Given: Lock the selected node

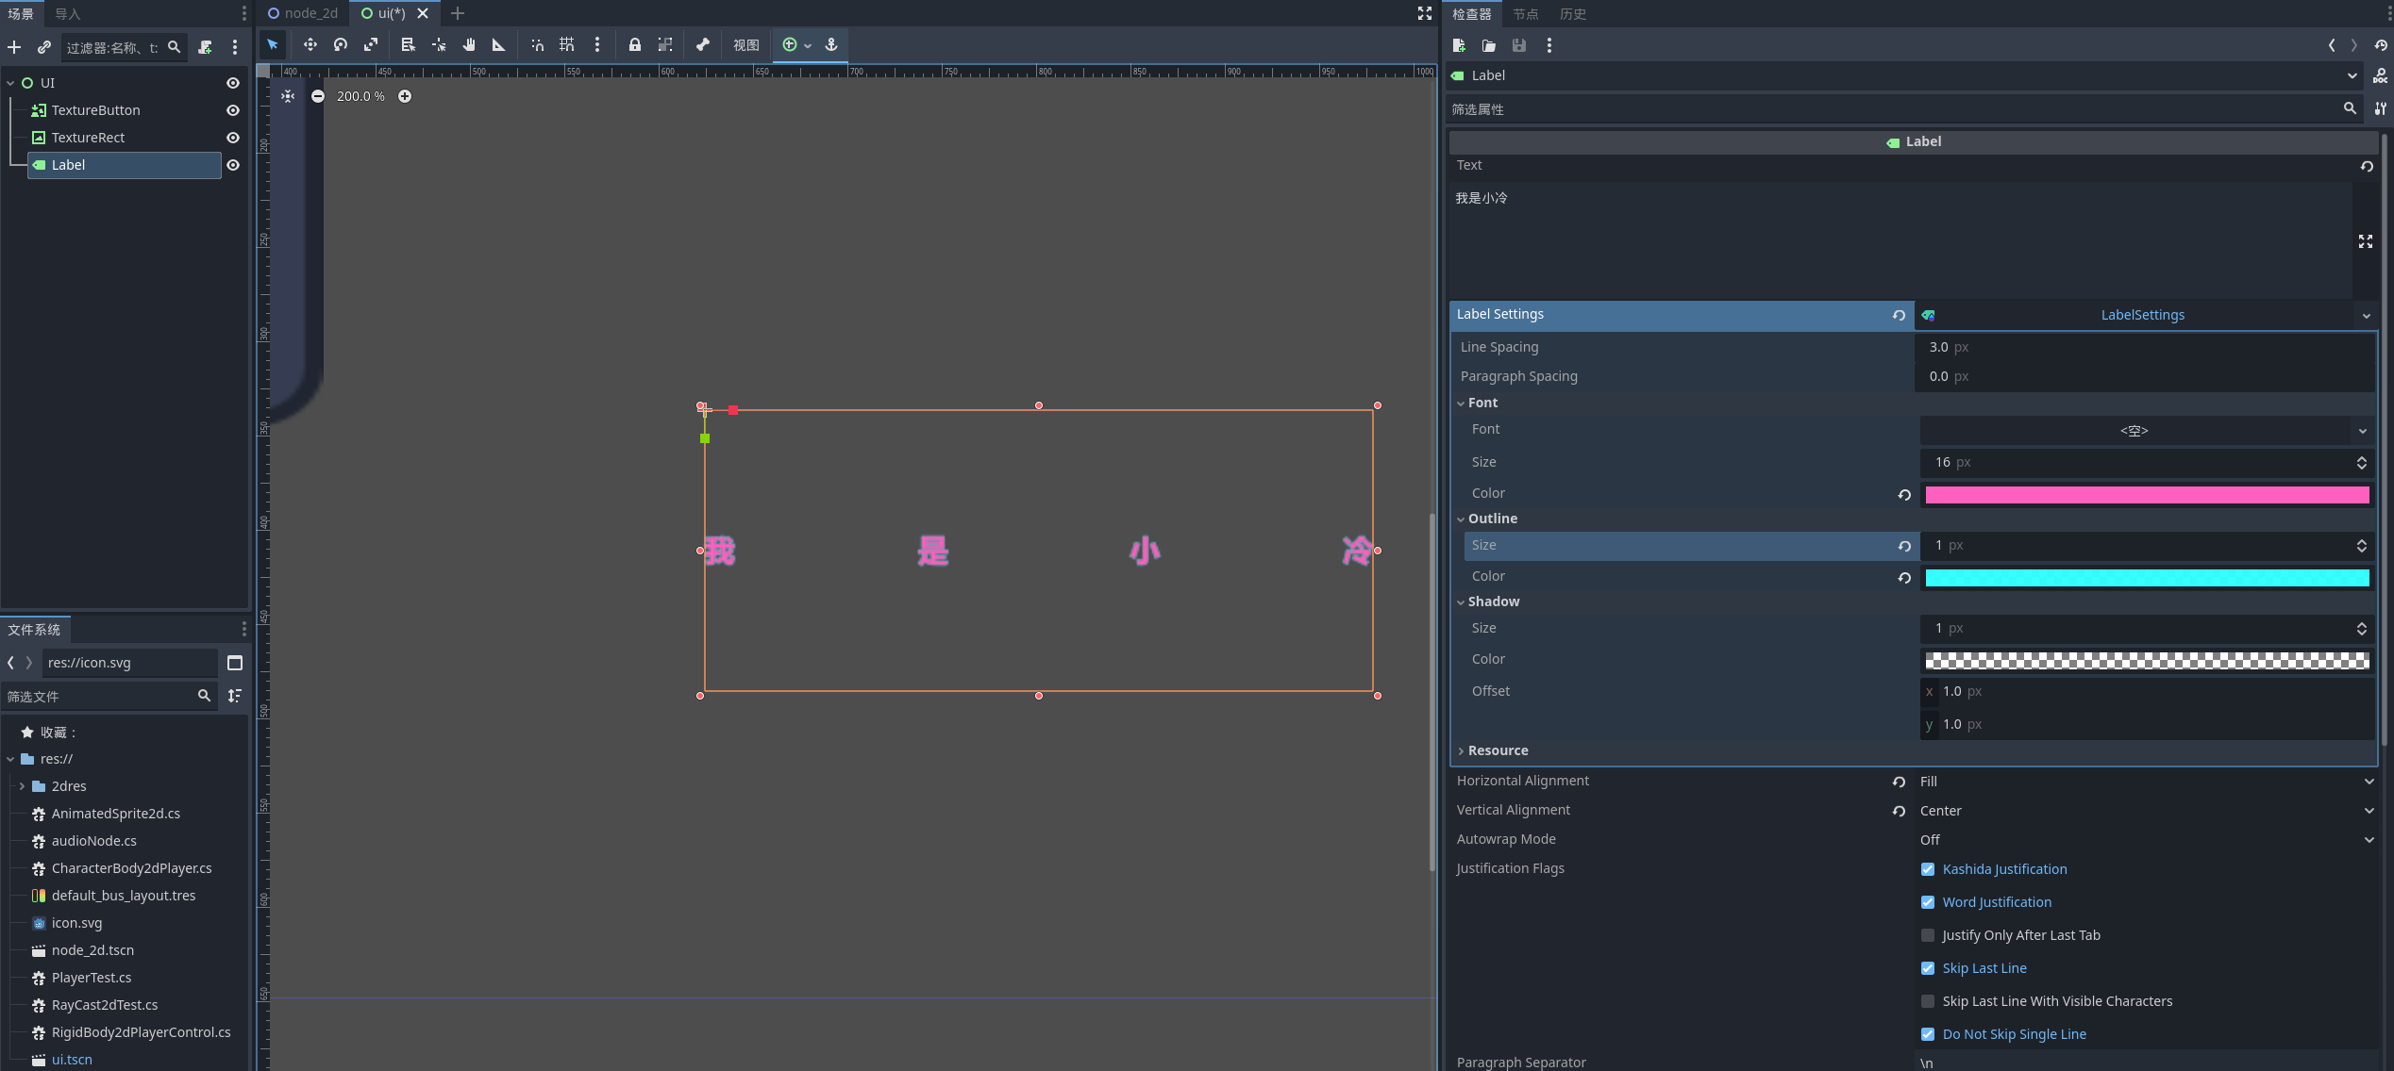Looking at the screenshot, I should click(x=635, y=44).
